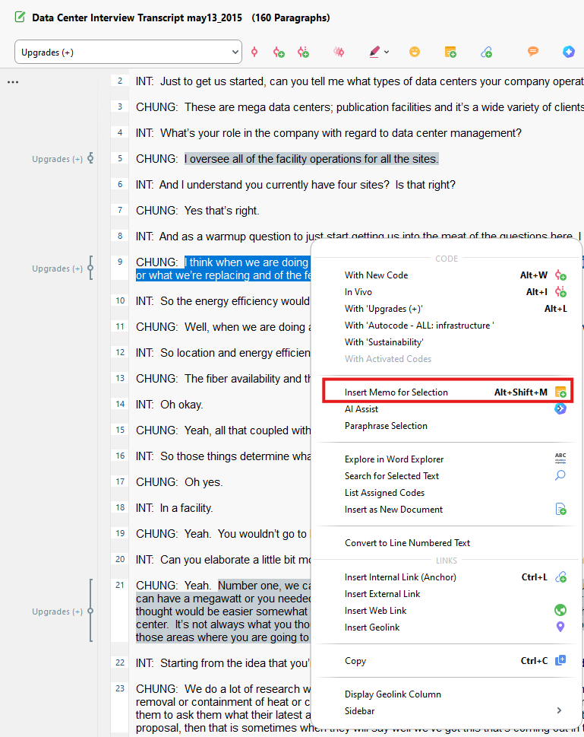
Task: Click the document title Data Center Interview Transcript
Action: [x=137, y=17]
